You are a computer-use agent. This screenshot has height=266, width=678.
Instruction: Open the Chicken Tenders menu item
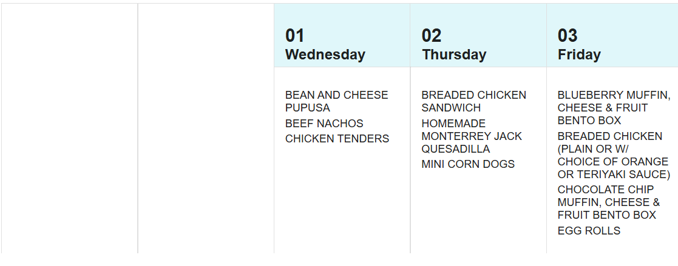pyautogui.click(x=337, y=139)
